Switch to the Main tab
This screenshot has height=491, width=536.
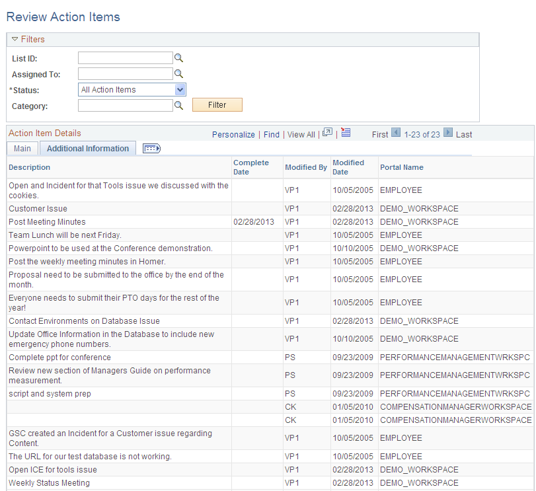point(22,148)
